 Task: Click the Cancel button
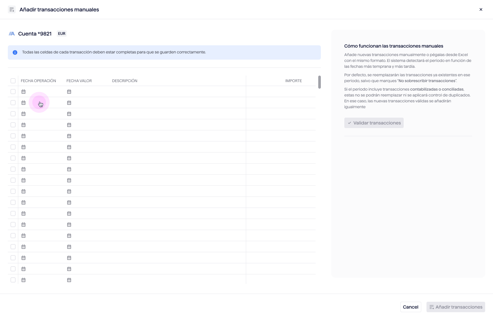pos(411,307)
